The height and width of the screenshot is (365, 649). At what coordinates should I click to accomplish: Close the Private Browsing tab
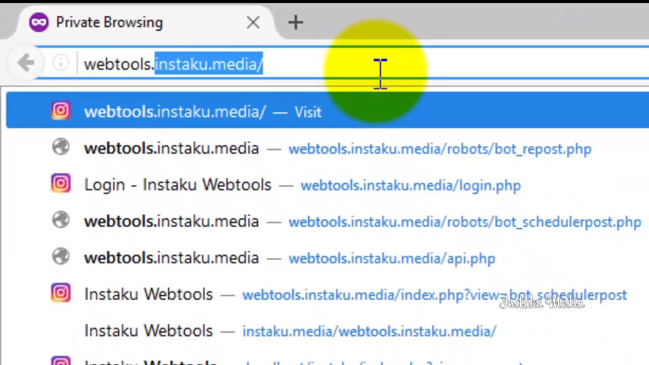(x=253, y=22)
